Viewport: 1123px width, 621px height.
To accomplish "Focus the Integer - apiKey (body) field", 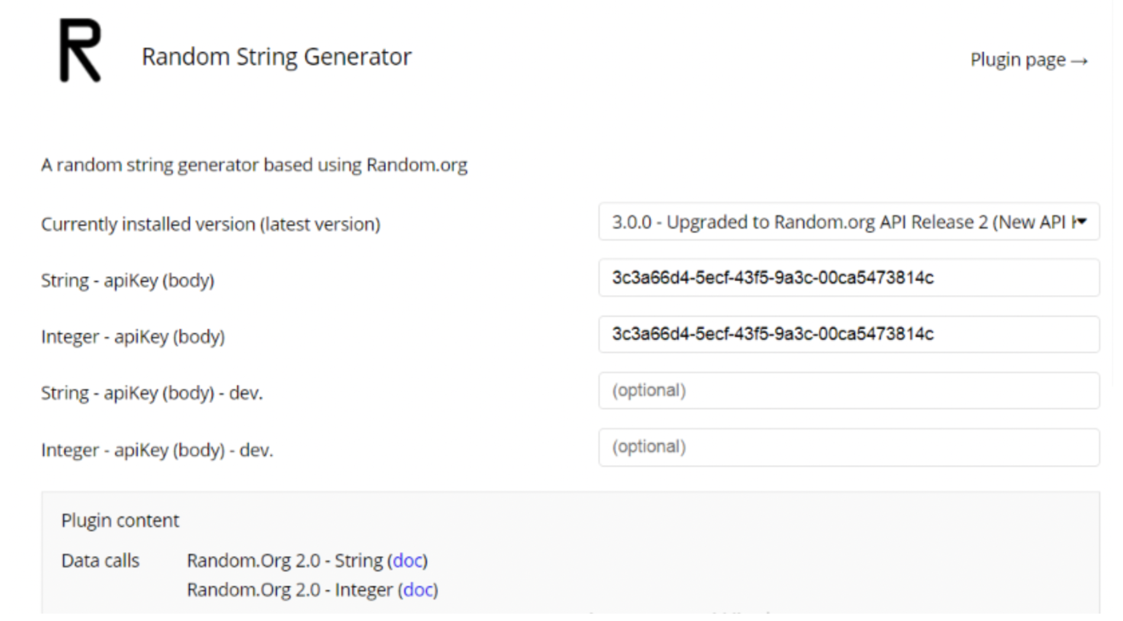I will [x=849, y=334].
